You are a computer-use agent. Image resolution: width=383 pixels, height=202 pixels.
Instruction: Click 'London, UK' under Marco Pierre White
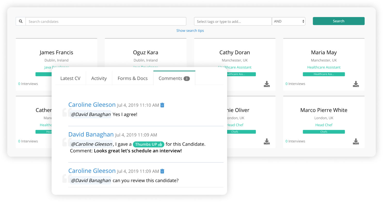pyautogui.click(x=324, y=118)
